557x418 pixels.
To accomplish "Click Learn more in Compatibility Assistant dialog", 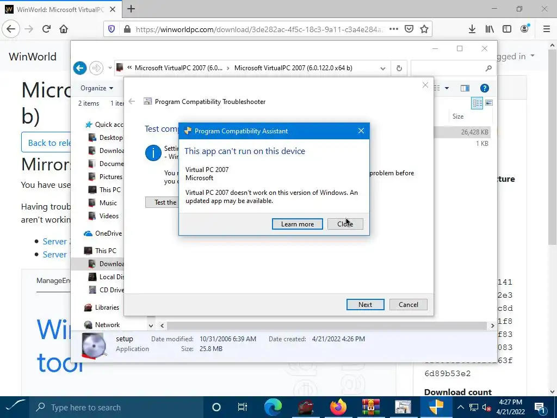I will (x=298, y=224).
